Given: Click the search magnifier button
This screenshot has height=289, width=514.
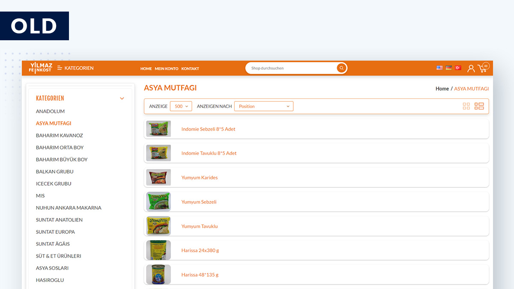Looking at the screenshot, I should pos(341,68).
